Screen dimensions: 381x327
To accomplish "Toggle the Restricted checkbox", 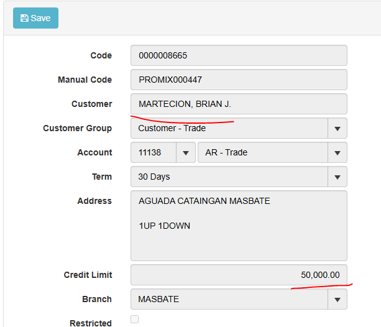I will coord(134,320).
